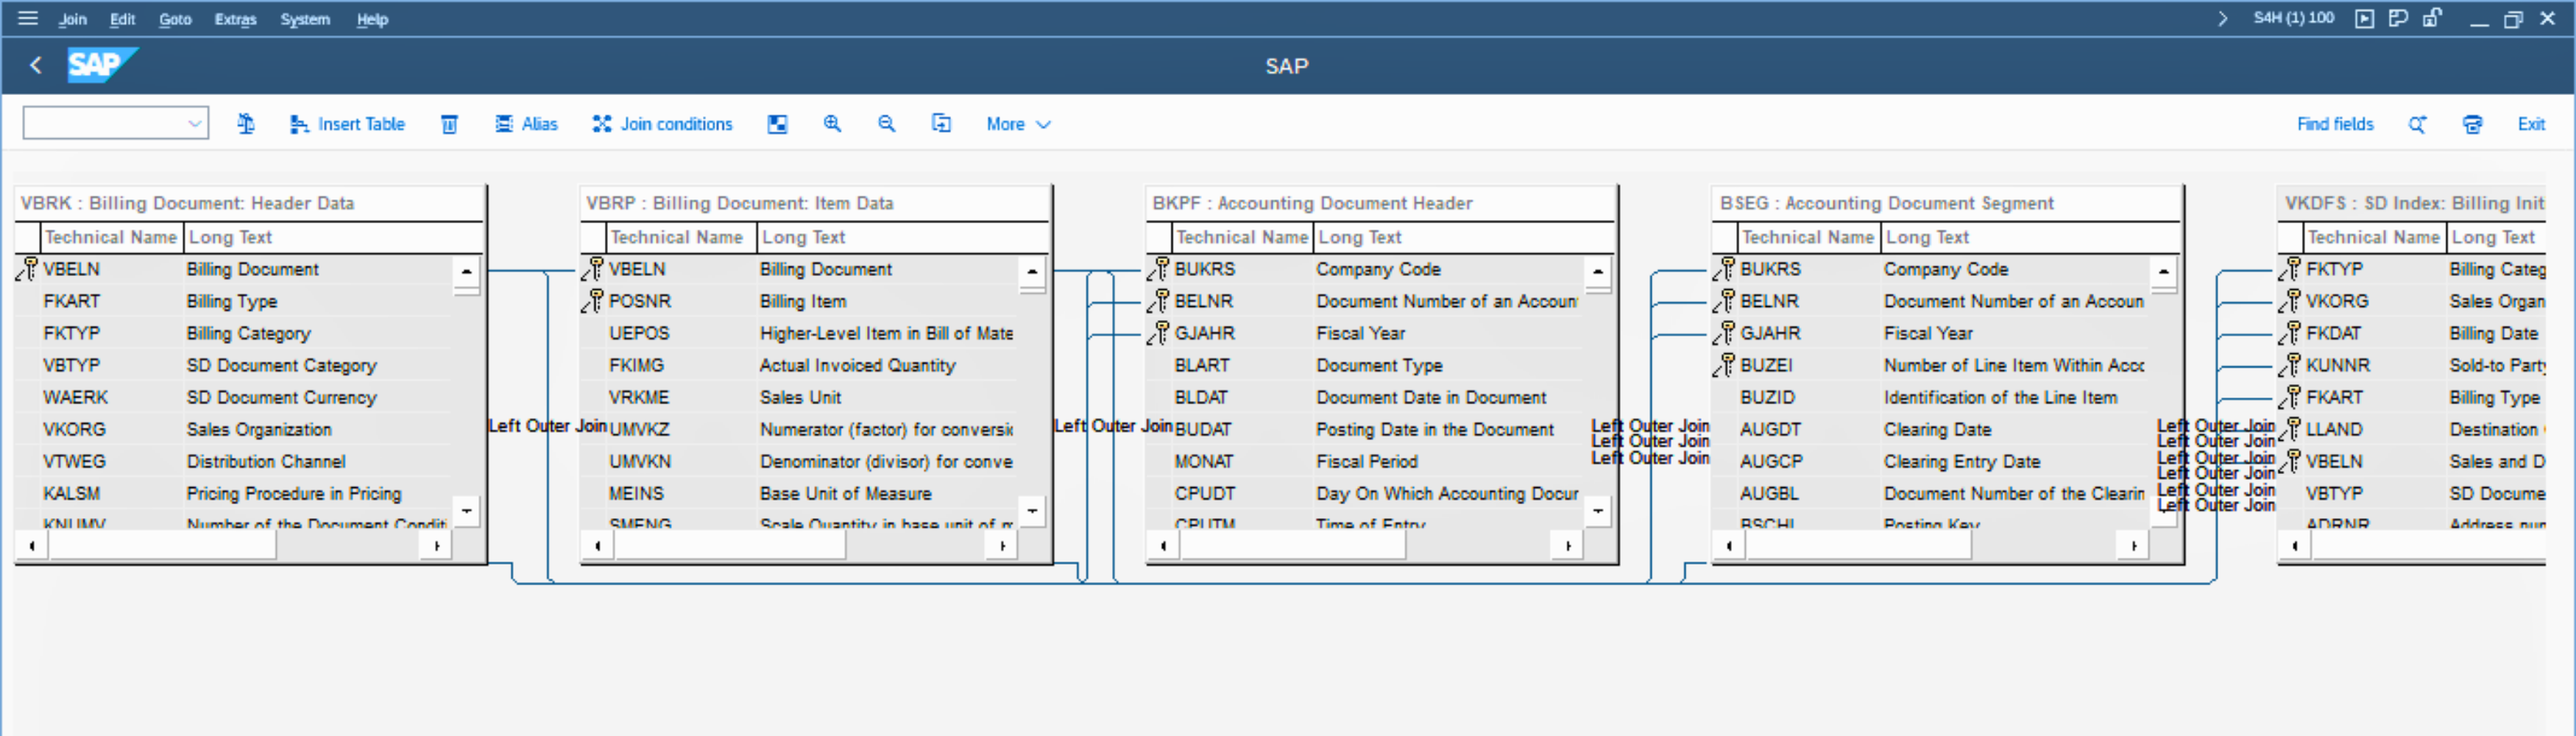Open the navigation pane checkered icon
The width and height of the screenshot is (2576, 736).
[x=777, y=124]
